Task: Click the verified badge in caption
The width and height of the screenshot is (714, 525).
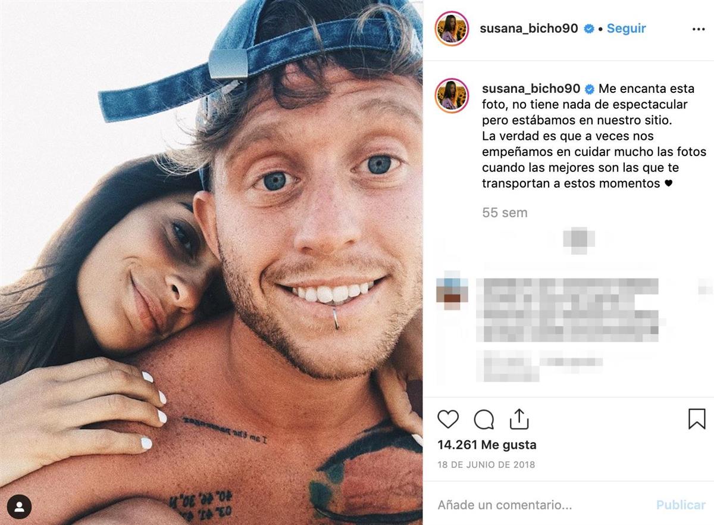Action: point(590,89)
